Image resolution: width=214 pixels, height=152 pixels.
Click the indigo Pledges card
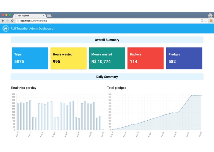point(184,58)
